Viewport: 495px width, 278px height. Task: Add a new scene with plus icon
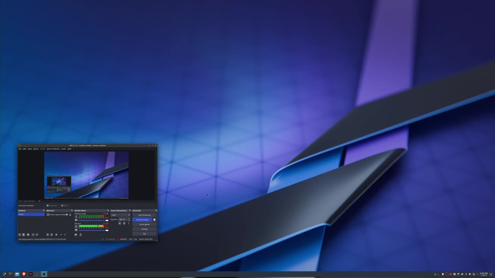coord(20,235)
